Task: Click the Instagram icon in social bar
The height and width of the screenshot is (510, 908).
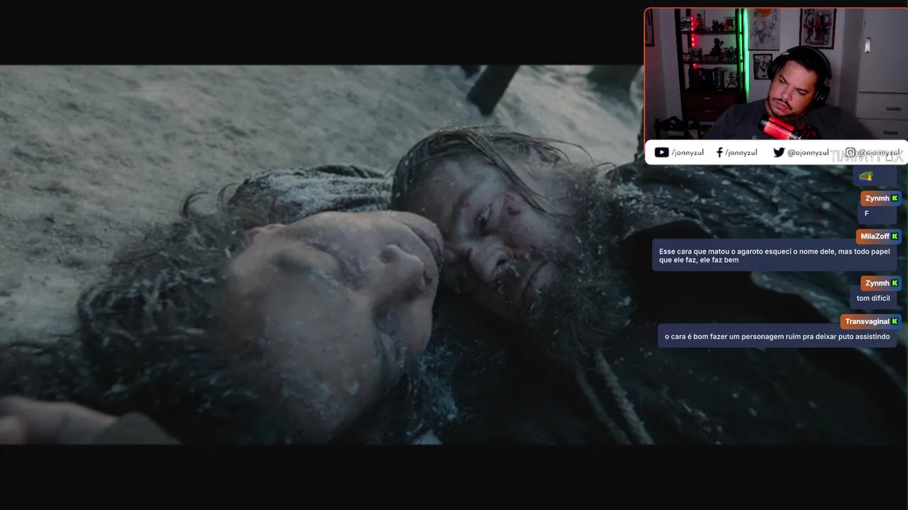Action: (851, 152)
